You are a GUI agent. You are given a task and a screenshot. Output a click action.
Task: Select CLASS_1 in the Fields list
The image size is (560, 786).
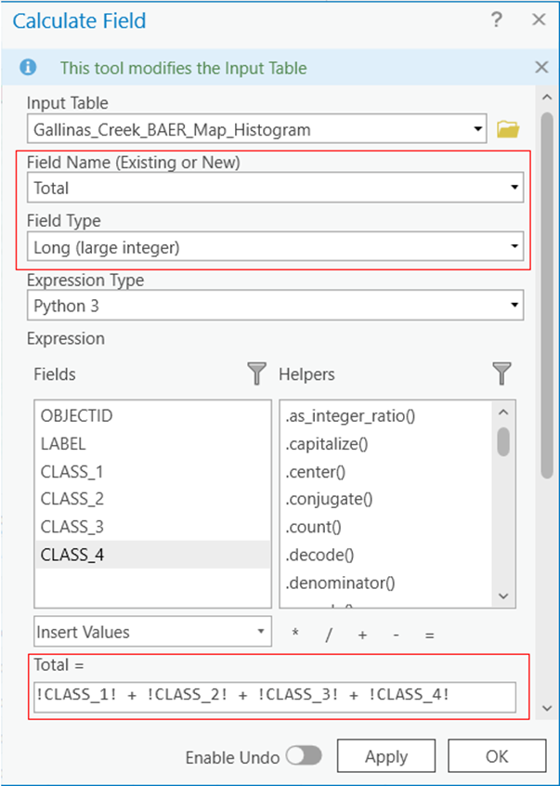point(72,471)
